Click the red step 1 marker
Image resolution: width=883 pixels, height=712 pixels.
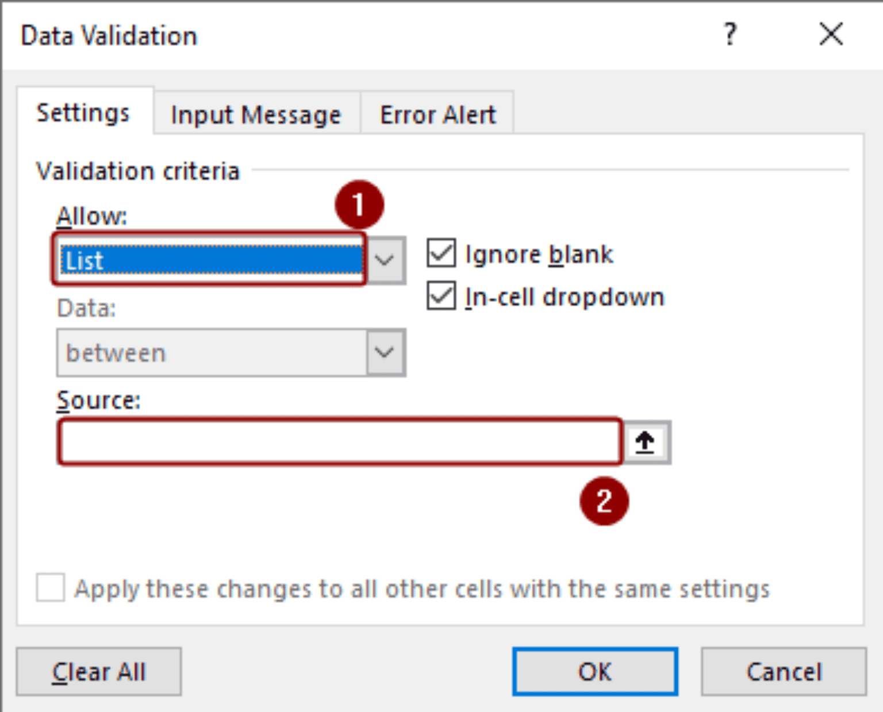[x=359, y=205]
